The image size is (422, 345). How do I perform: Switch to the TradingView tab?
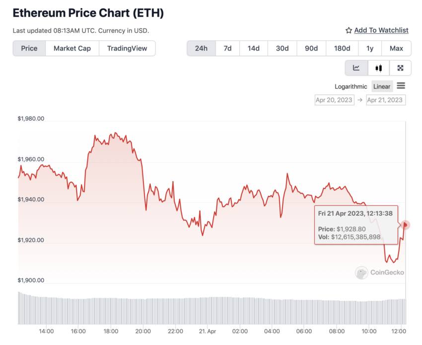click(x=127, y=49)
